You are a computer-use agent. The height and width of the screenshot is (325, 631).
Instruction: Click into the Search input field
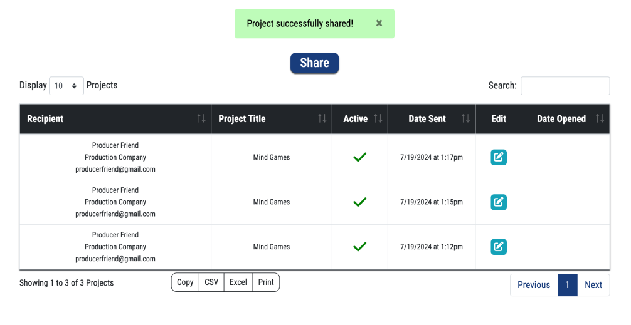click(x=565, y=86)
